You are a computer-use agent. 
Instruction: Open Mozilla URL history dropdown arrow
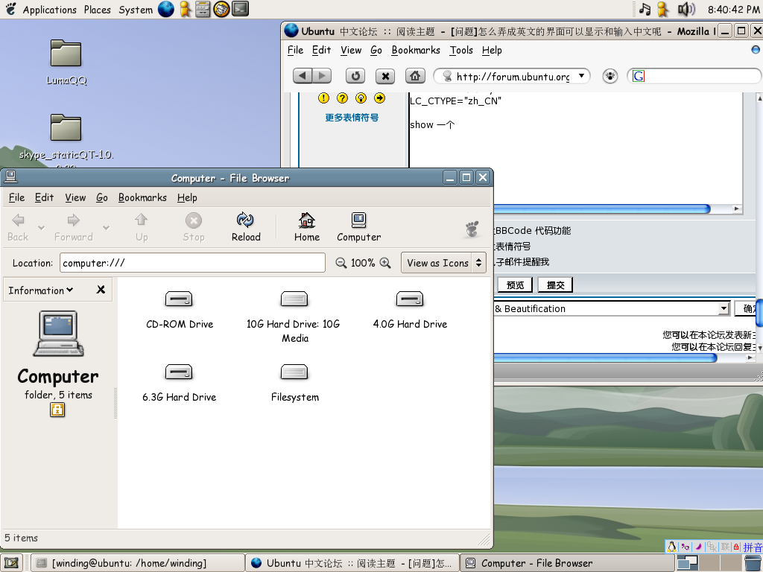pyautogui.click(x=581, y=76)
